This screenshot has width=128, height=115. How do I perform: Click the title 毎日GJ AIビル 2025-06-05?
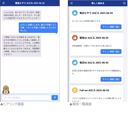(x=94, y=63)
